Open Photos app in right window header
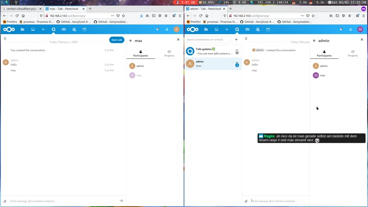The height and width of the screenshot is (207, 368). tap(216, 29)
